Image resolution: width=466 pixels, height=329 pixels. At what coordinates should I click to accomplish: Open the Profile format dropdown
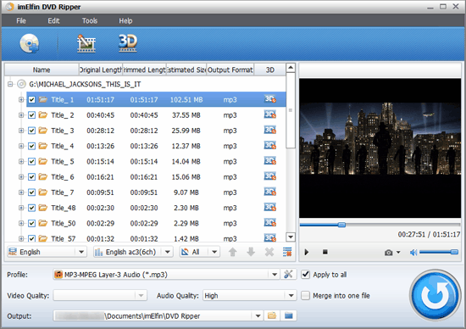click(275, 274)
